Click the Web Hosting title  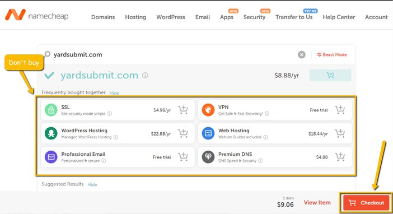[233, 131]
